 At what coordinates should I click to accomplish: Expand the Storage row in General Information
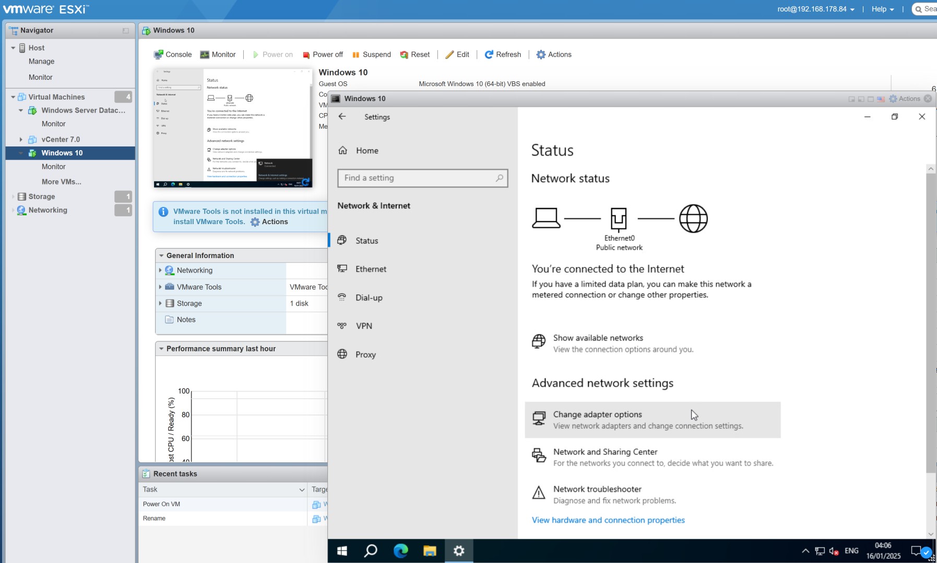tap(160, 303)
